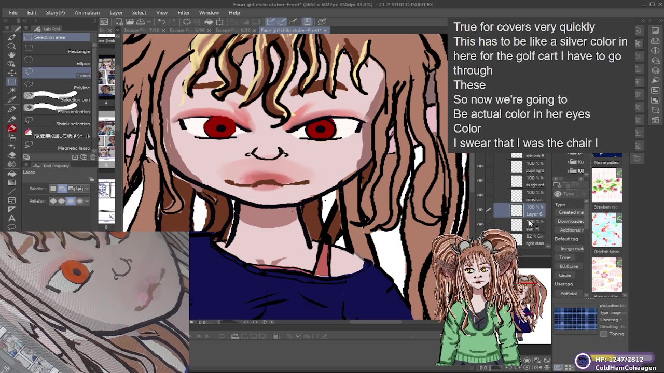
Task: Select the Goldfish fabric material thumbnail
Action: (607, 230)
